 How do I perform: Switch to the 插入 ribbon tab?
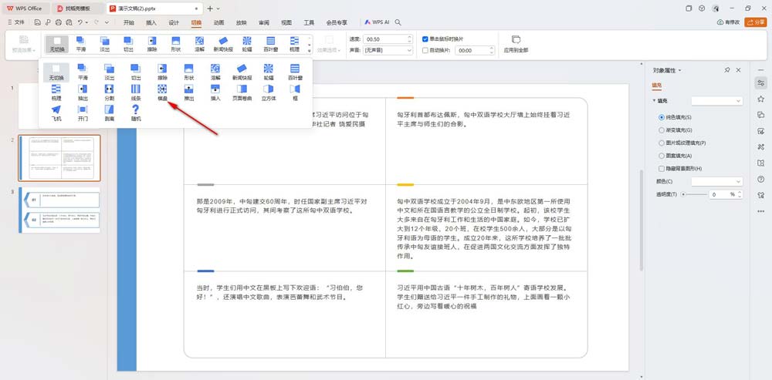(x=151, y=22)
